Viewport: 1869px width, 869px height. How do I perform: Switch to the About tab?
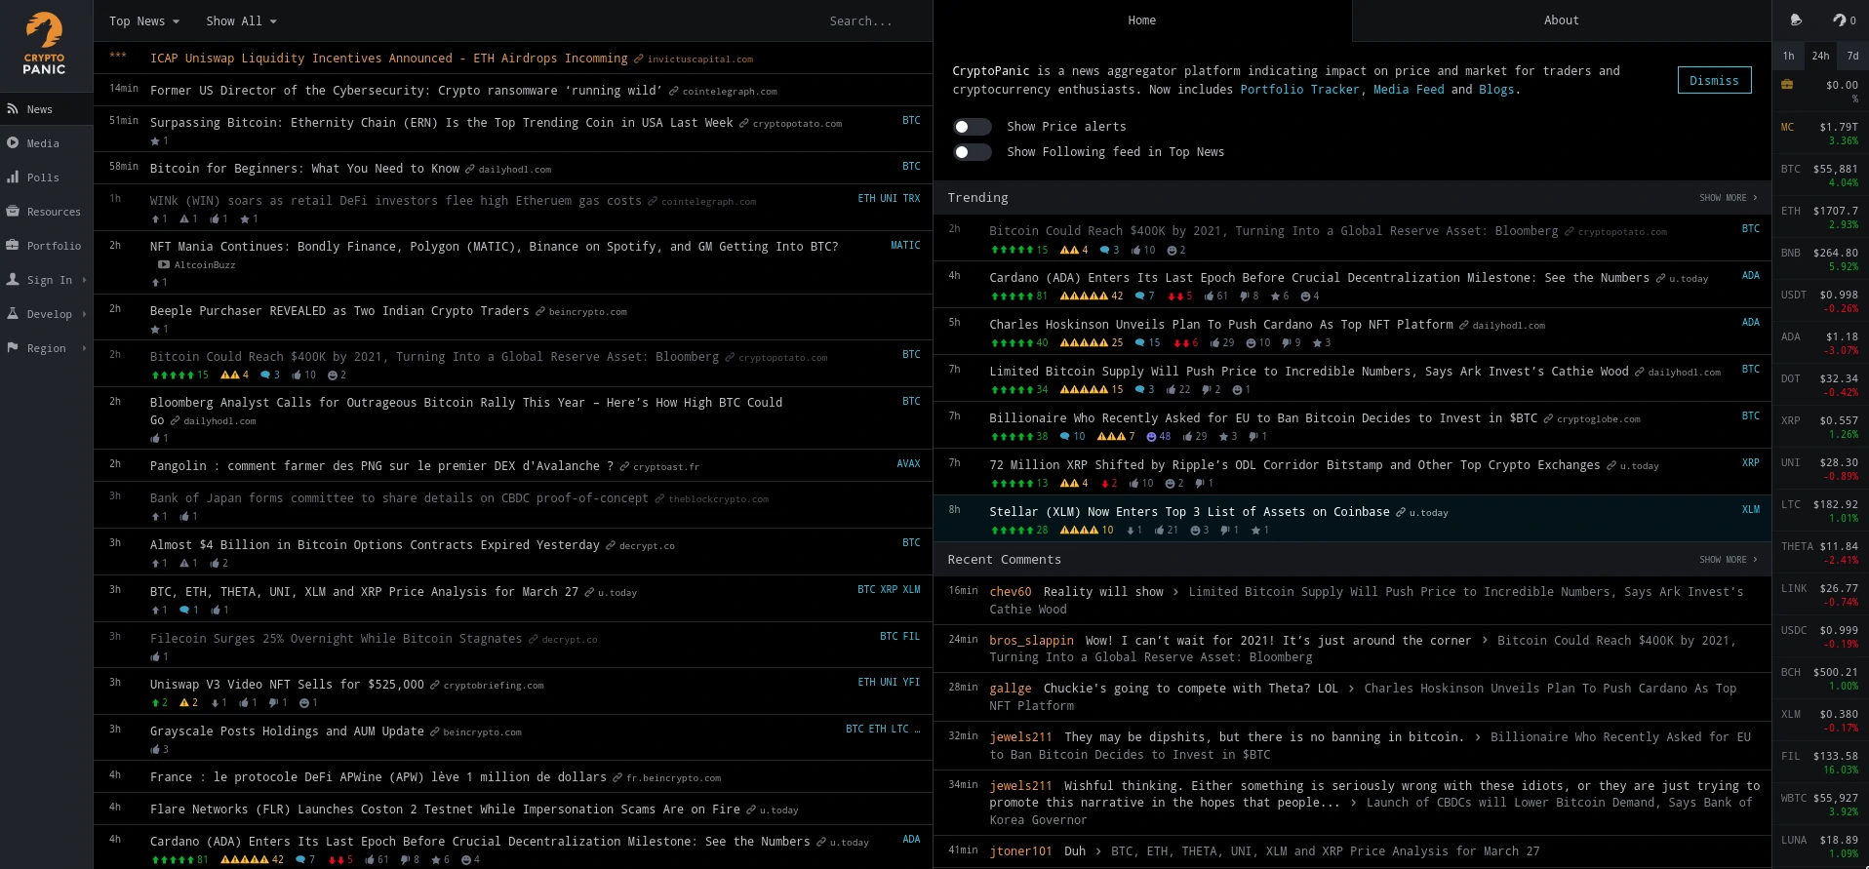click(1562, 20)
